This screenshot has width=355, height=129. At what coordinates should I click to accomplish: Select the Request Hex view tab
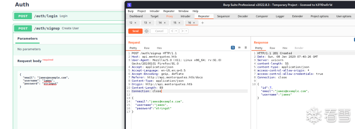(x=159, y=48)
